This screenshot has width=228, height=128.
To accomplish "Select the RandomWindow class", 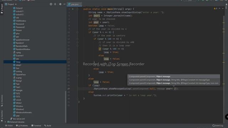I will point(23,49).
